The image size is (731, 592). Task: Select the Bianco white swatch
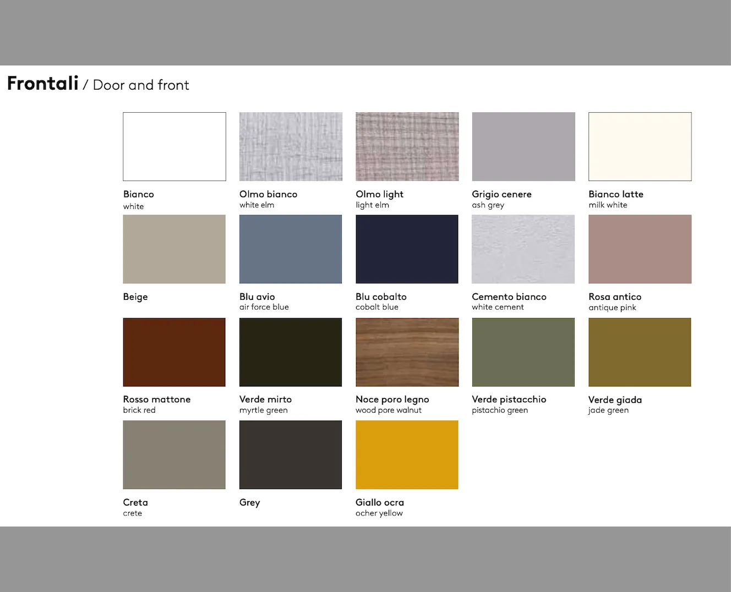[x=174, y=146]
